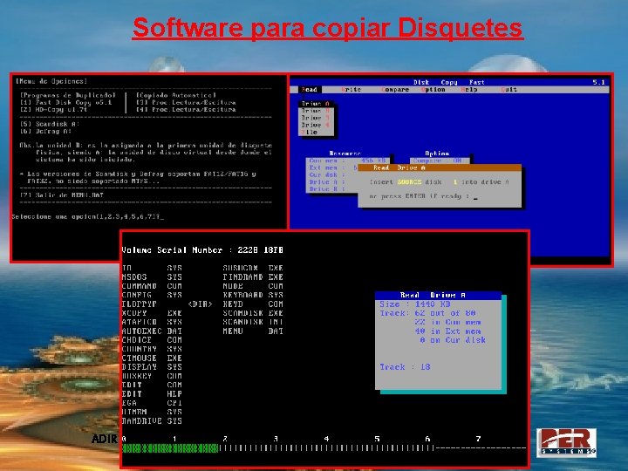Click the Option panel header
628x471 pixels.
click(x=437, y=154)
